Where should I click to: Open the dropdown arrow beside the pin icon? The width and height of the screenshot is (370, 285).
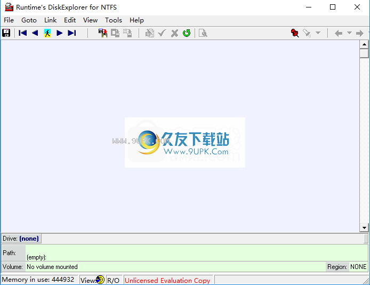tap(318, 33)
